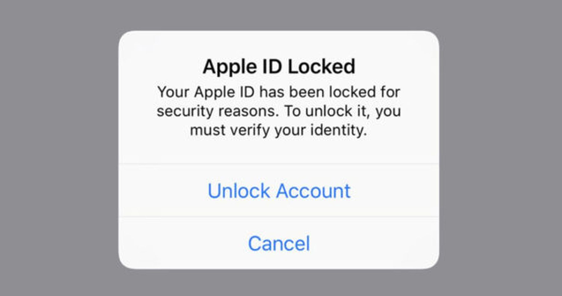Screen dimensions: 562x296
Task: Click "must verify your identity" message line
Action: click(279, 131)
